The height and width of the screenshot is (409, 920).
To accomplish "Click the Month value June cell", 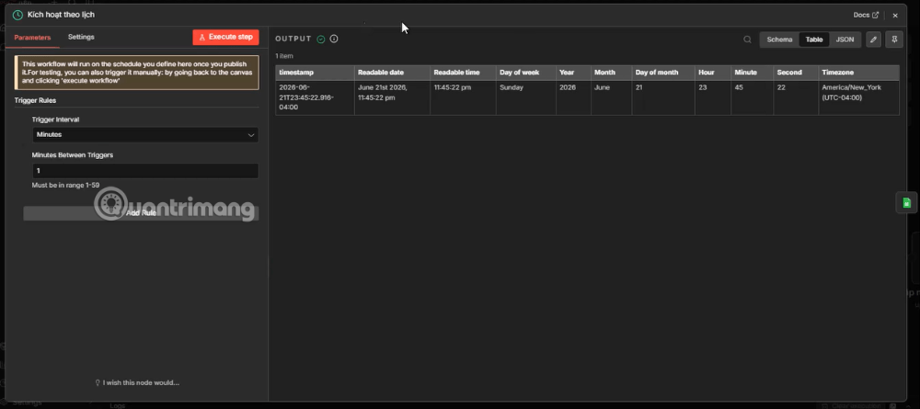I will point(611,97).
